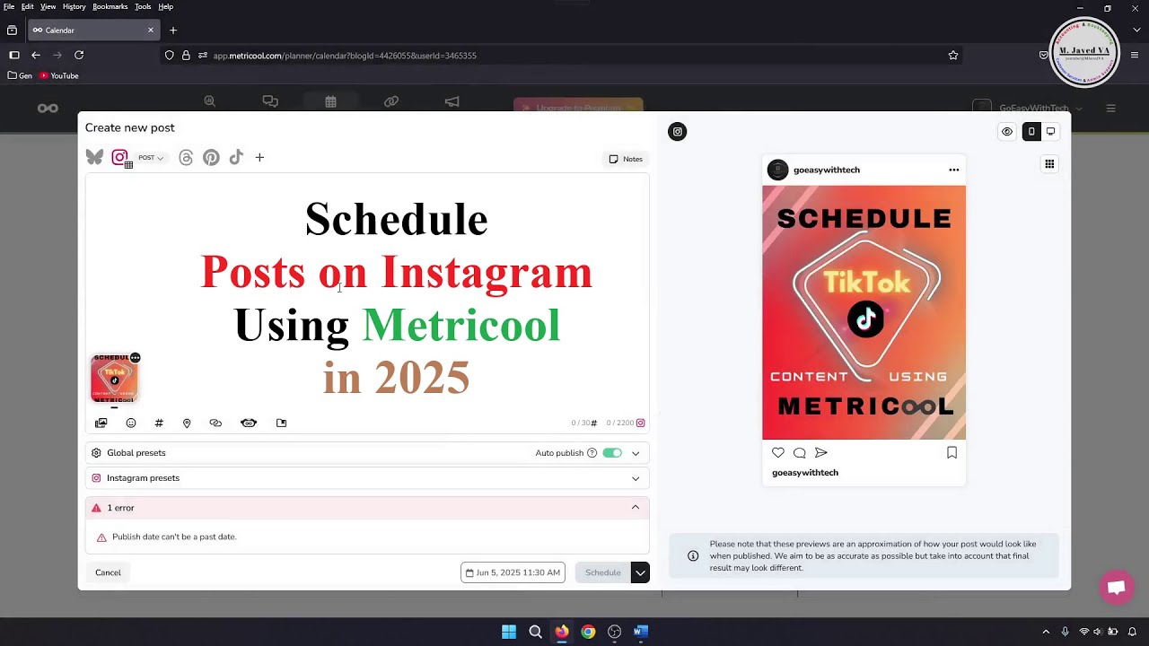
Task: Toggle the preview visibility eye icon
Action: (1007, 132)
